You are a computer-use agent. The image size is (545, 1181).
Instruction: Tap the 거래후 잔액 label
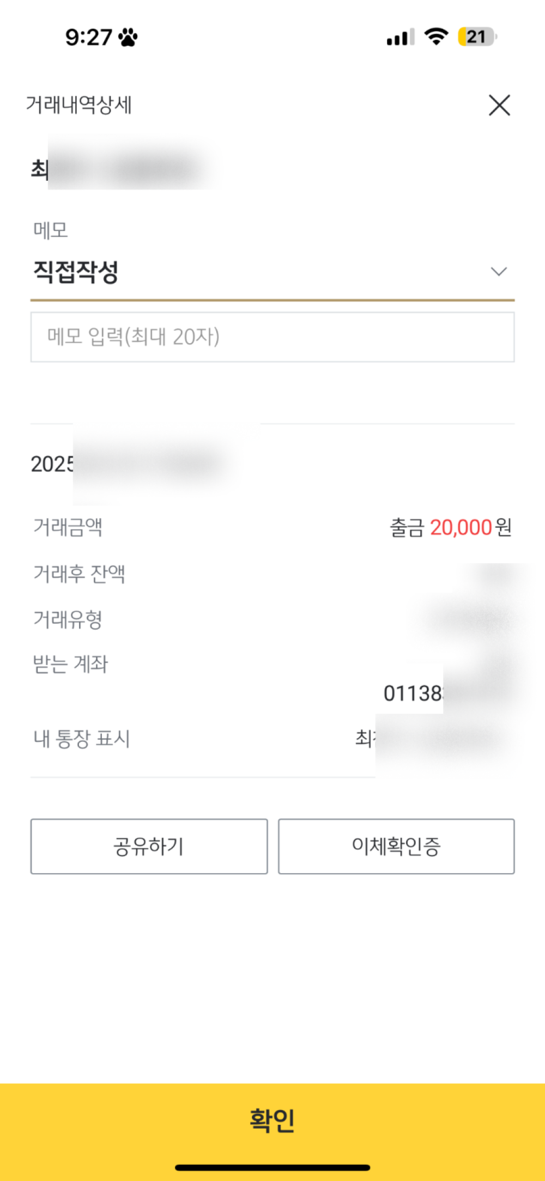tap(79, 574)
